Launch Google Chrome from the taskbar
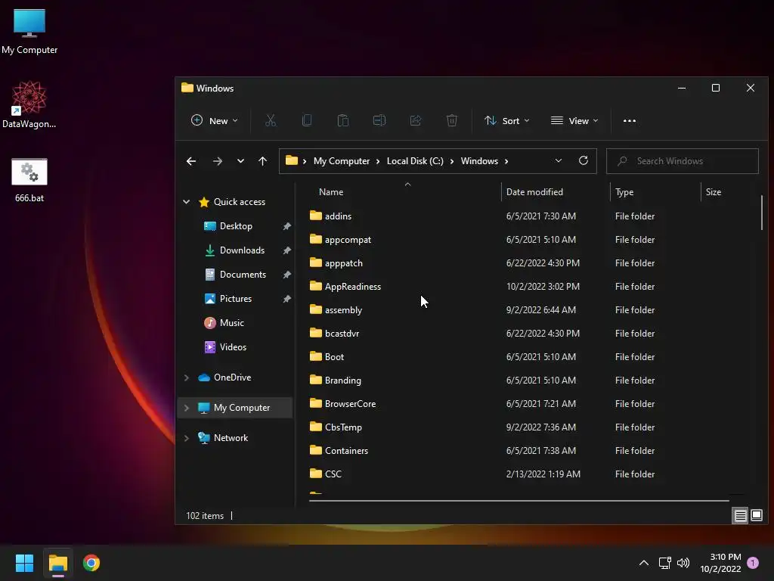Image resolution: width=774 pixels, height=581 pixels. 91,563
